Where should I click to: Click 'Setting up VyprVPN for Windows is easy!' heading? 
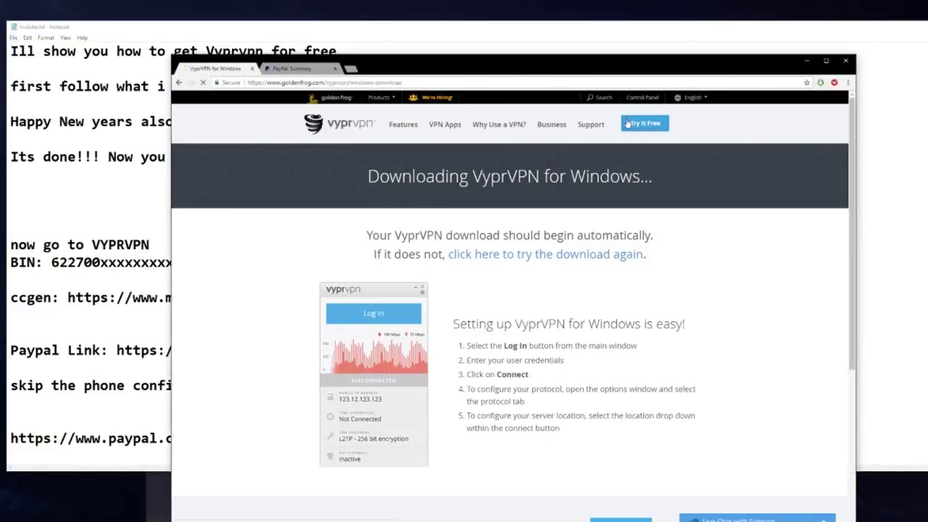click(568, 324)
